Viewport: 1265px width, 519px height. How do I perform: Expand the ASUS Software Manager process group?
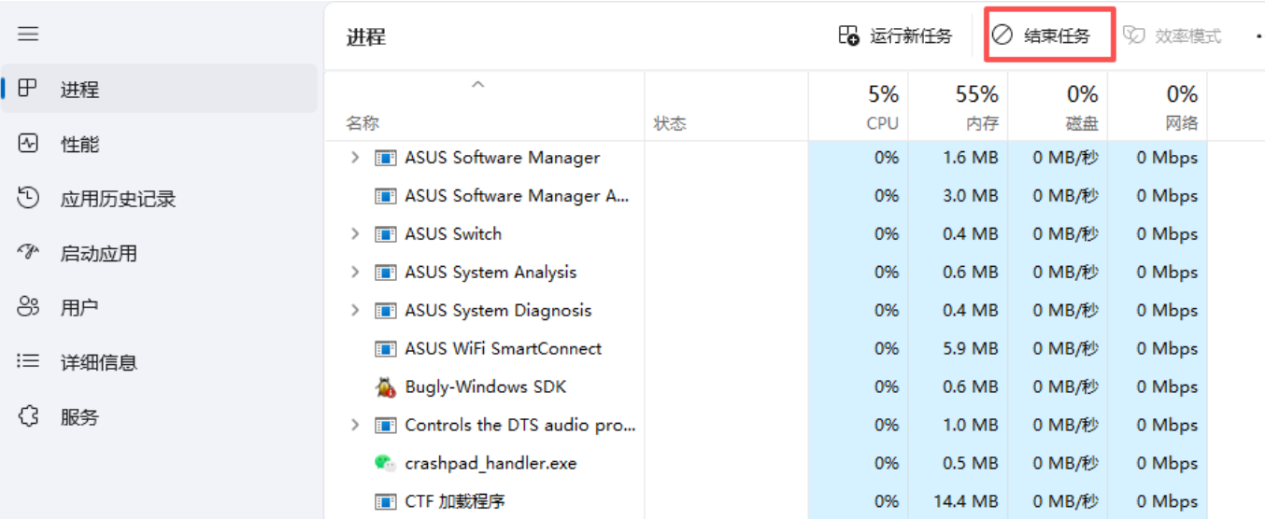click(x=355, y=158)
